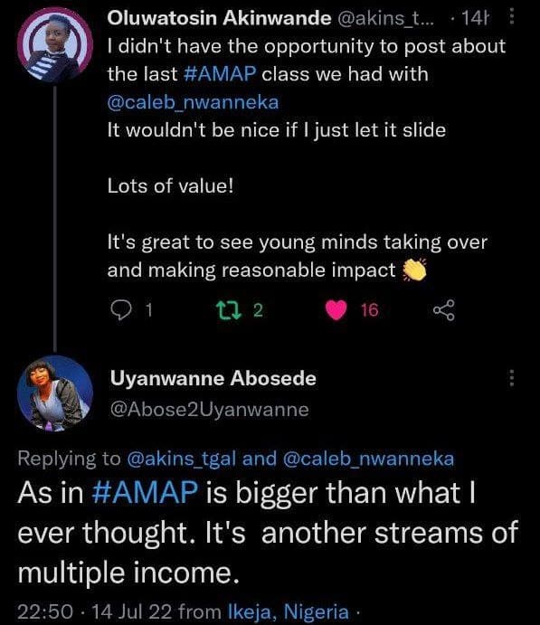Image resolution: width=540 pixels, height=625 pixels.
Task: Open #AMAP hashtag in the reply
Action: (x=145, y=493)
